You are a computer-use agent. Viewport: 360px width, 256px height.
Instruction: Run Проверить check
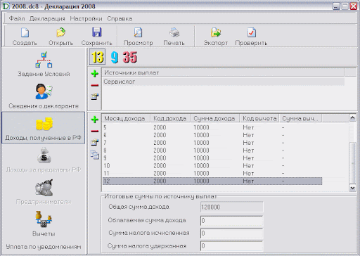pyautogui.click(x=251, y=37)
